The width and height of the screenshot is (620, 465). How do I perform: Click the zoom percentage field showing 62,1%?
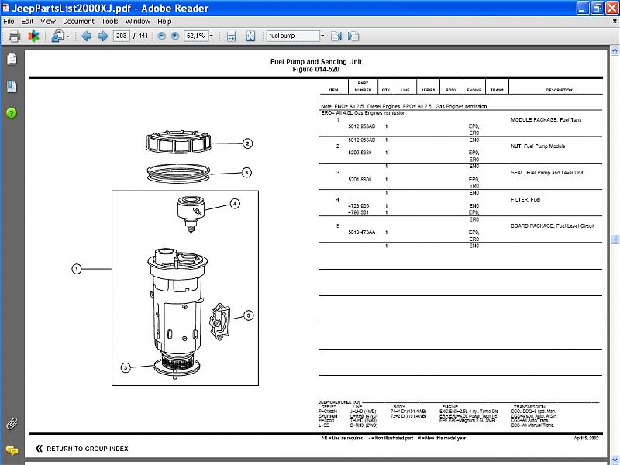[x=196, y=36]
